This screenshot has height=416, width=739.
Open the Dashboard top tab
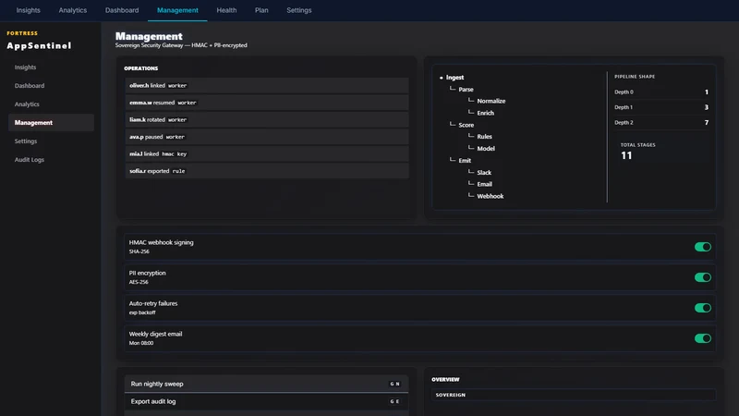[122, 10]
